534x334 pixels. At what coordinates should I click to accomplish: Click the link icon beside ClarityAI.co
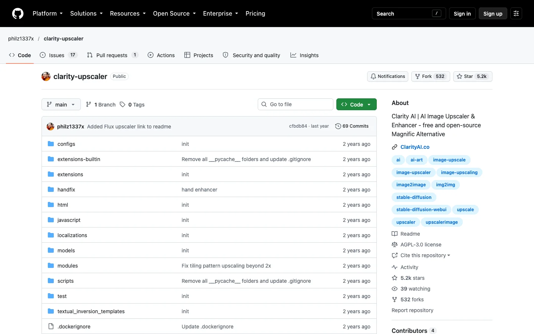[395, 147]
